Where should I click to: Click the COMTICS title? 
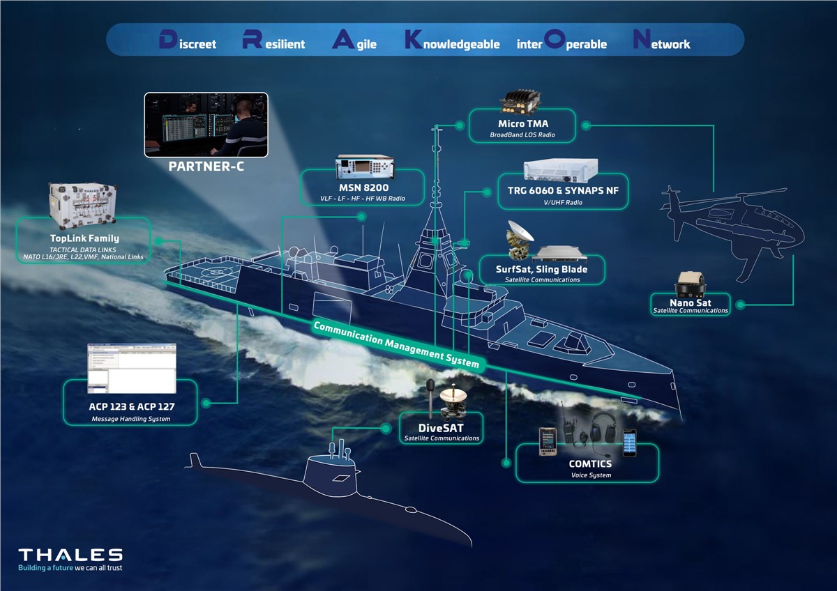591,463
